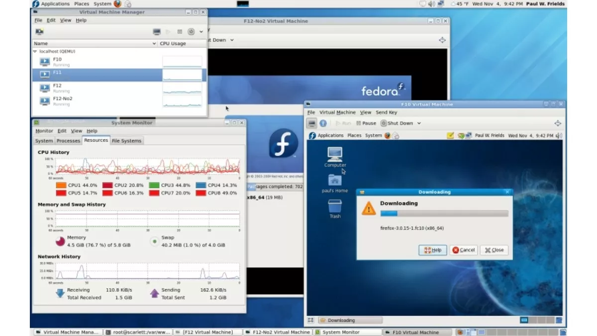Click the Help button in the Downloading dialog
This screenshot has width=597, height=336.
click(433, 250)
